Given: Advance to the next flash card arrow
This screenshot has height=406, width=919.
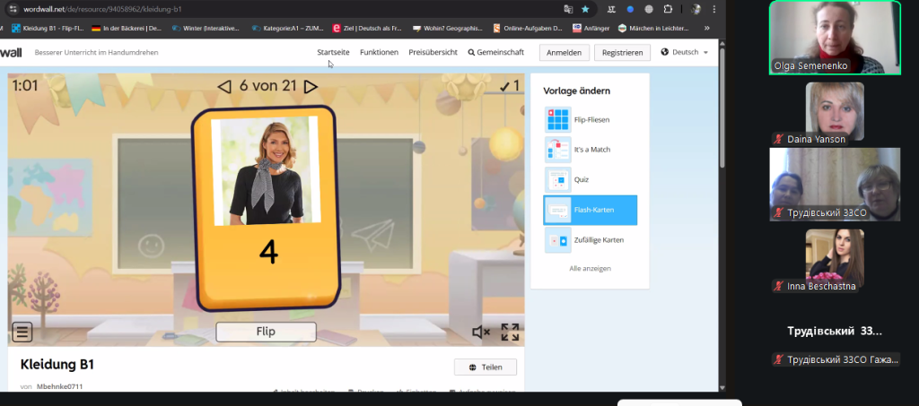Looking at the screenshot, I should (311, 87).
